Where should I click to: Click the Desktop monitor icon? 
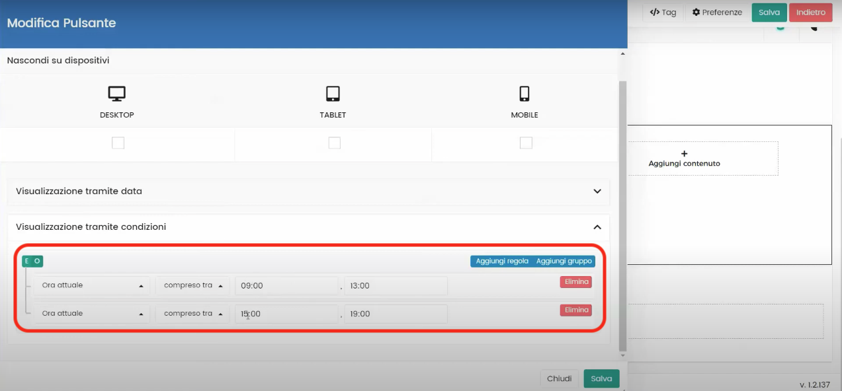(x=117, y=94)
